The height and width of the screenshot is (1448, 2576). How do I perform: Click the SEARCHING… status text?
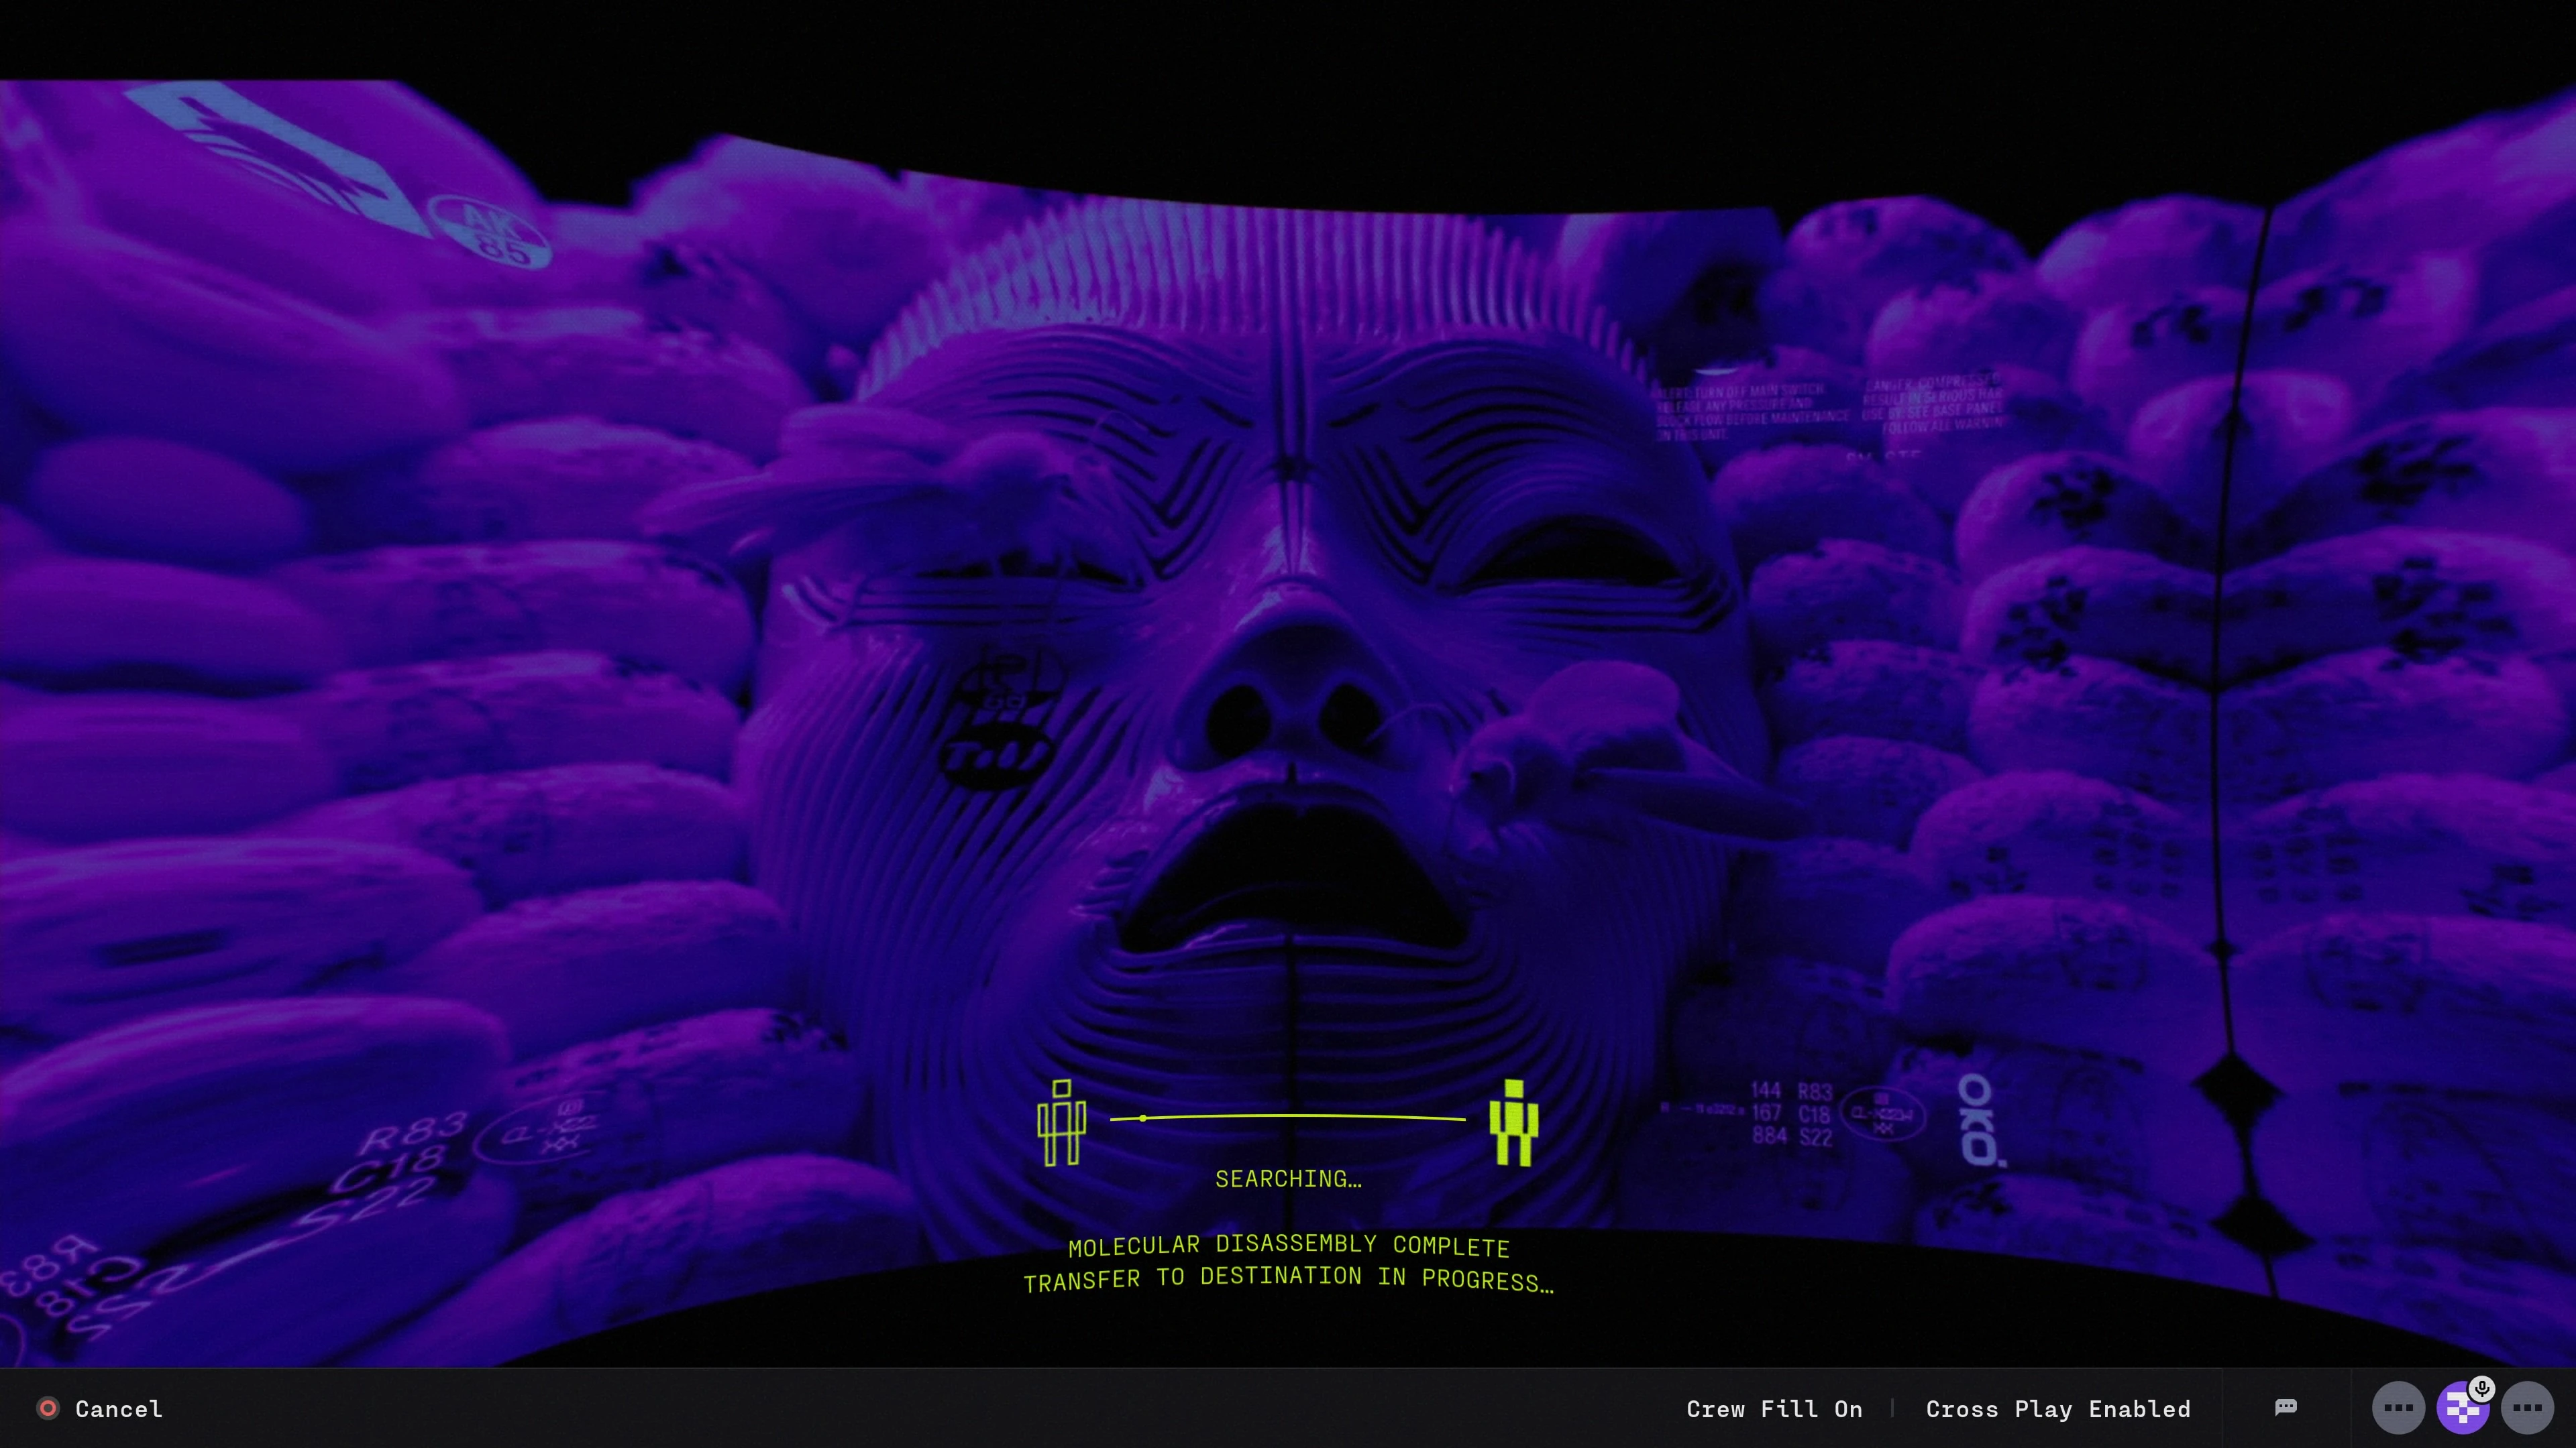pyautogui.click(x=1288, y=1179)
